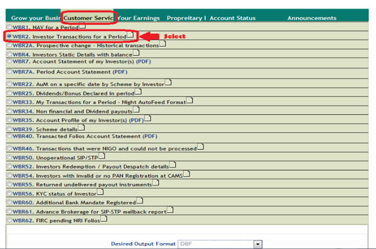Switch to the Your Earnings tab

point(140,18)
